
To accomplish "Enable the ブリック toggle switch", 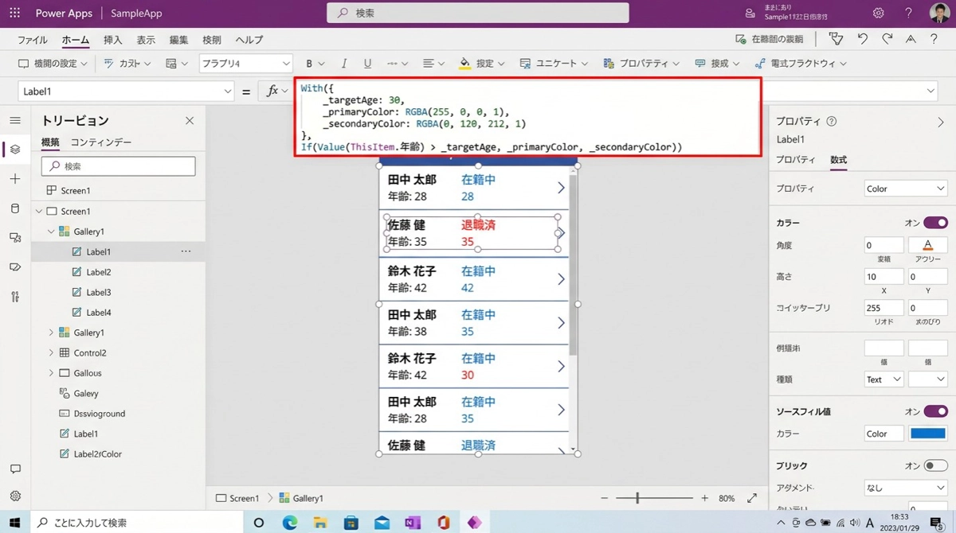I will [935, 465].
